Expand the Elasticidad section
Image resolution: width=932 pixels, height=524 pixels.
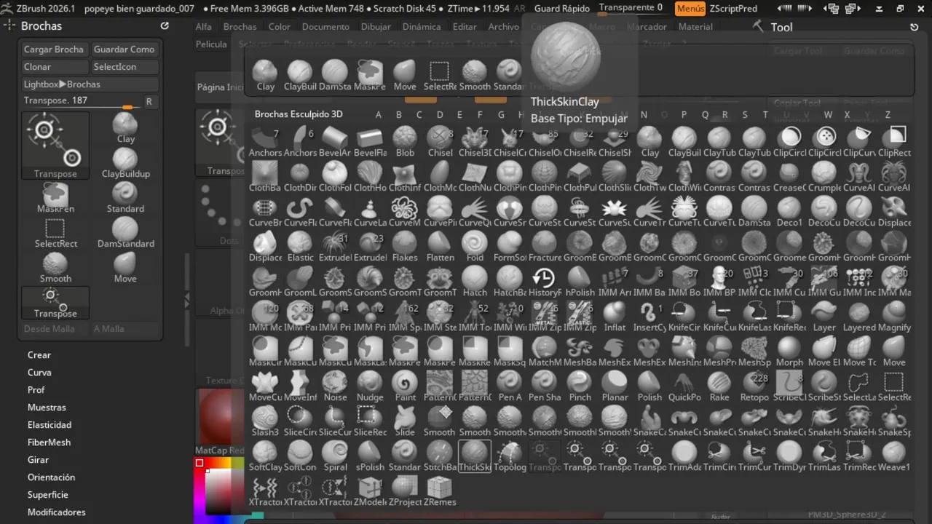coord(50,425)
